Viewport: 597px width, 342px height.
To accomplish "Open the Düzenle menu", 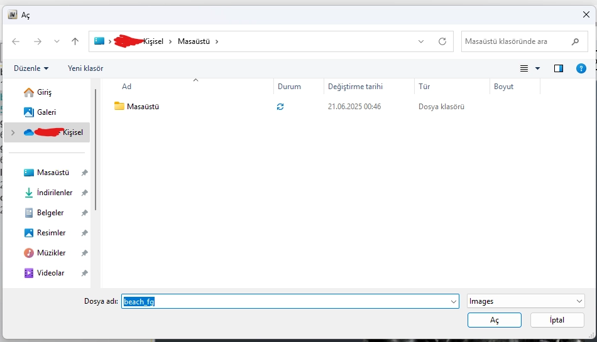I will (31, 68).
